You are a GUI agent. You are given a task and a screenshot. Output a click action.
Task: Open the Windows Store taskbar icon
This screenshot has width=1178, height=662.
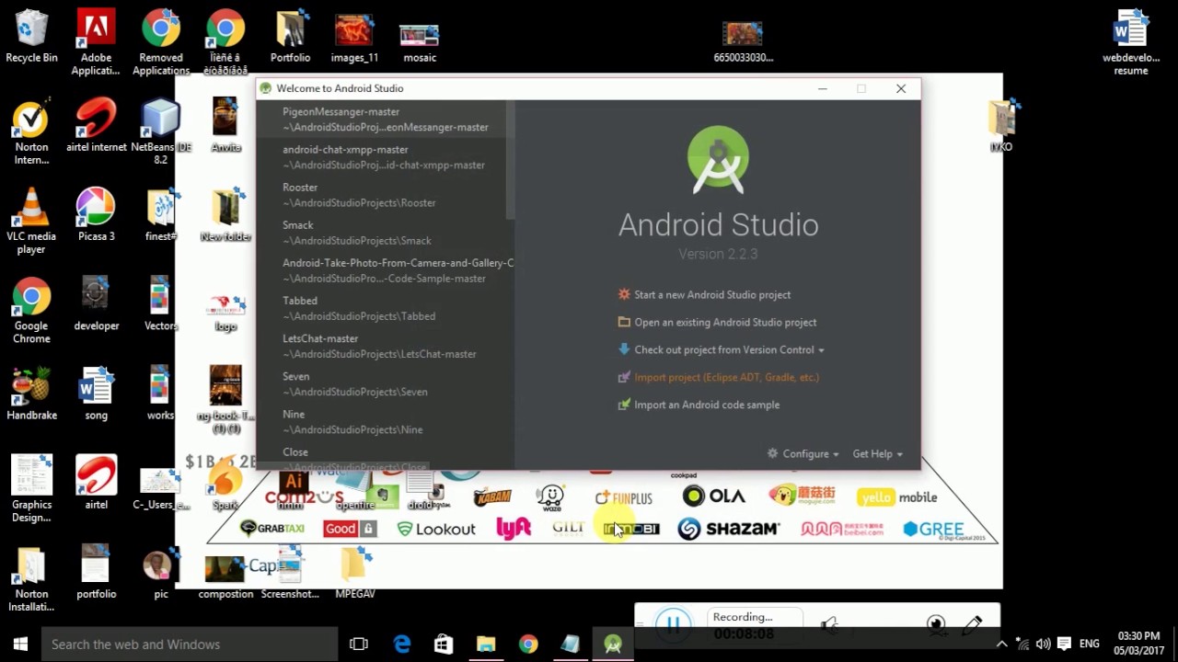[x=444, y=645]
